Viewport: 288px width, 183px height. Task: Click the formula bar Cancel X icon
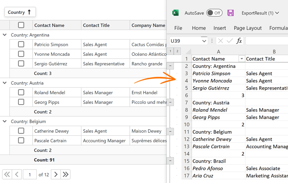pos(220,41)
